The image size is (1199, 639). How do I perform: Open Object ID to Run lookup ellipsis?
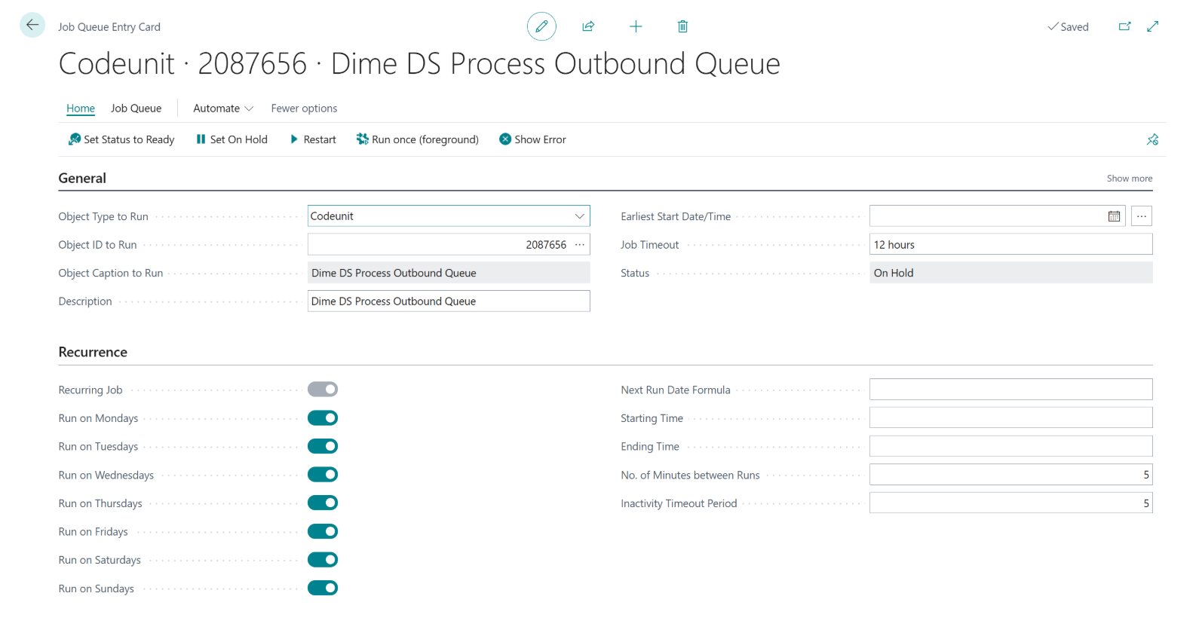point(579,245)
